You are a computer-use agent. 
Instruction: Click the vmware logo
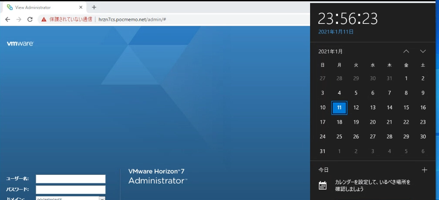pyautogui.click(x=20, y=43)
